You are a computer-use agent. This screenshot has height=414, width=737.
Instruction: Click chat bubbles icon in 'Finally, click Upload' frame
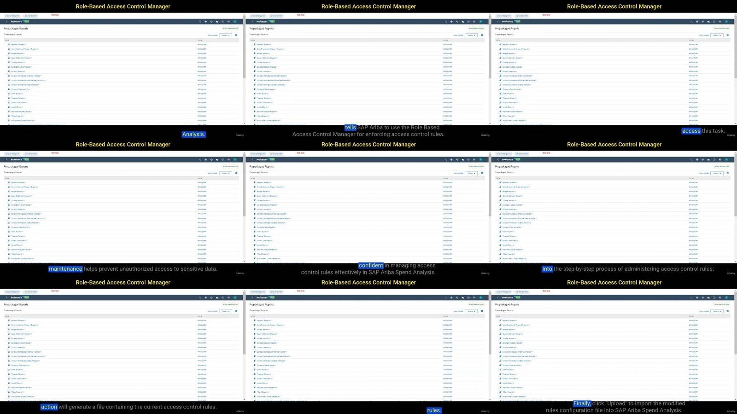[x=708, y=297]
